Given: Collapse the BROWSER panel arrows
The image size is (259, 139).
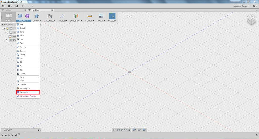Looking at the screenshot, I should (x=2, y=25).
